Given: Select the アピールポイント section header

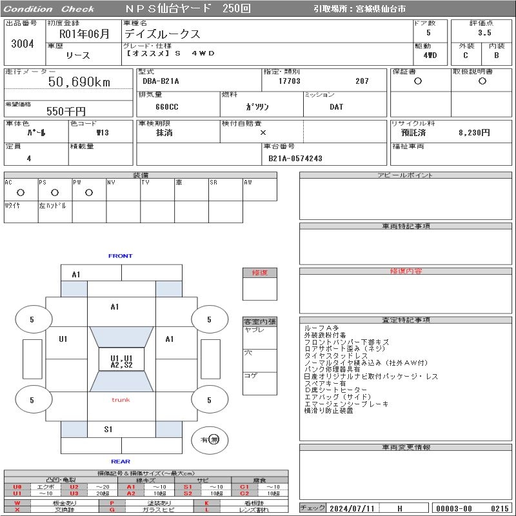Looking at the screenshot, I should pos(406,175).
